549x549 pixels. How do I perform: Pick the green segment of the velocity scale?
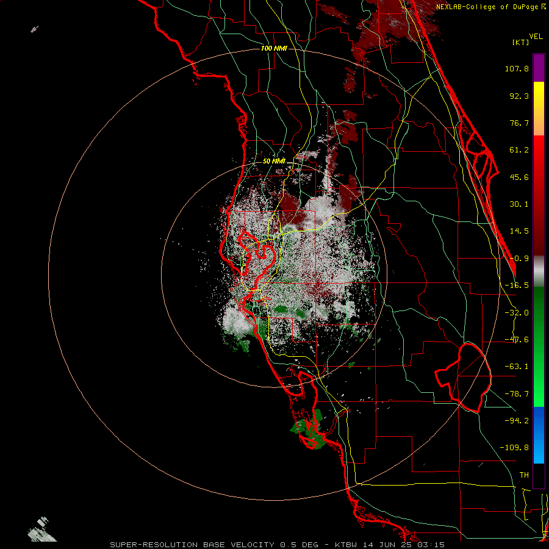(x=539, y=346)
